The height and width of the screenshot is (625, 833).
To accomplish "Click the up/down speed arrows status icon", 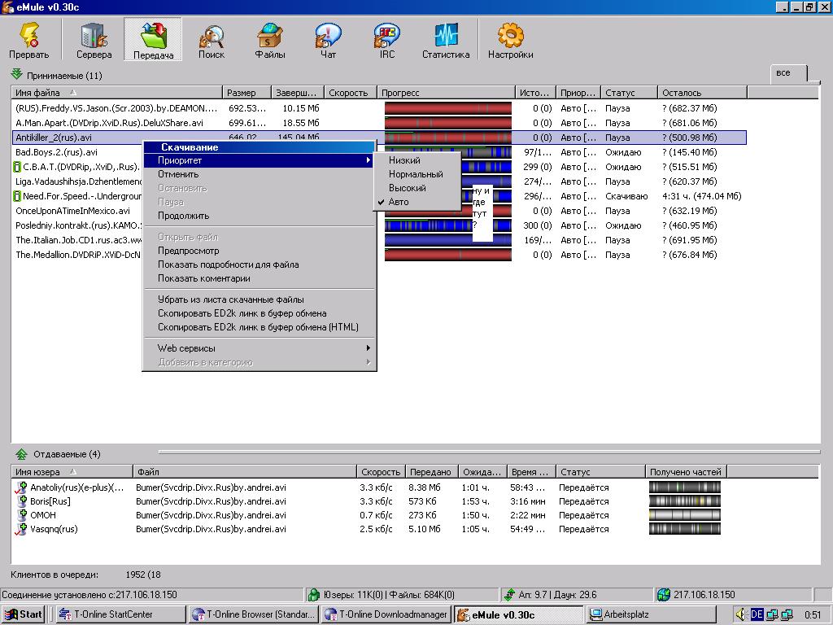I will point(509,595).
